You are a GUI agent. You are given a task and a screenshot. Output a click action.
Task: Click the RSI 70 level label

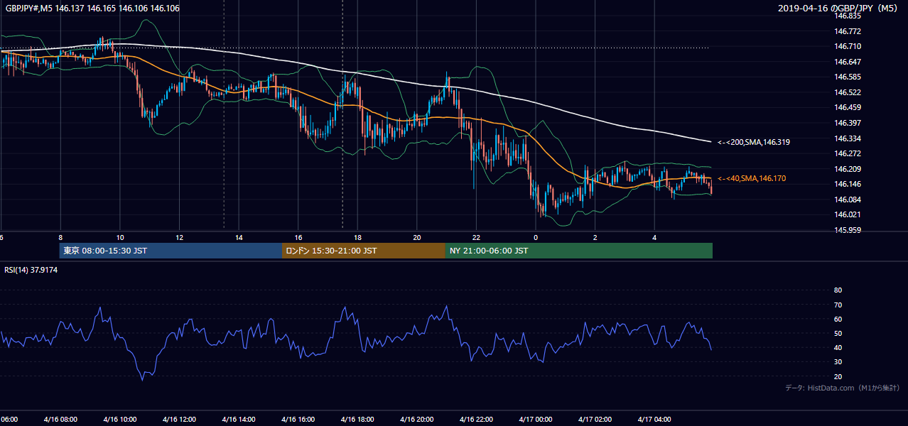pos(838,305)
